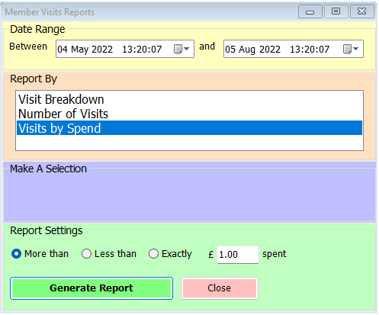Click the start time 13:20:07 field
379x315 pixels.
click(142, 49)
